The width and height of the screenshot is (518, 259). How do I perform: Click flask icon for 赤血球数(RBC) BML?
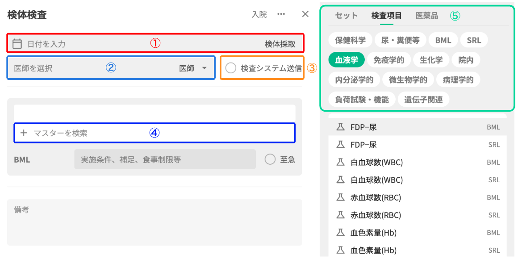pyautogui.click(x=340, y=197)
